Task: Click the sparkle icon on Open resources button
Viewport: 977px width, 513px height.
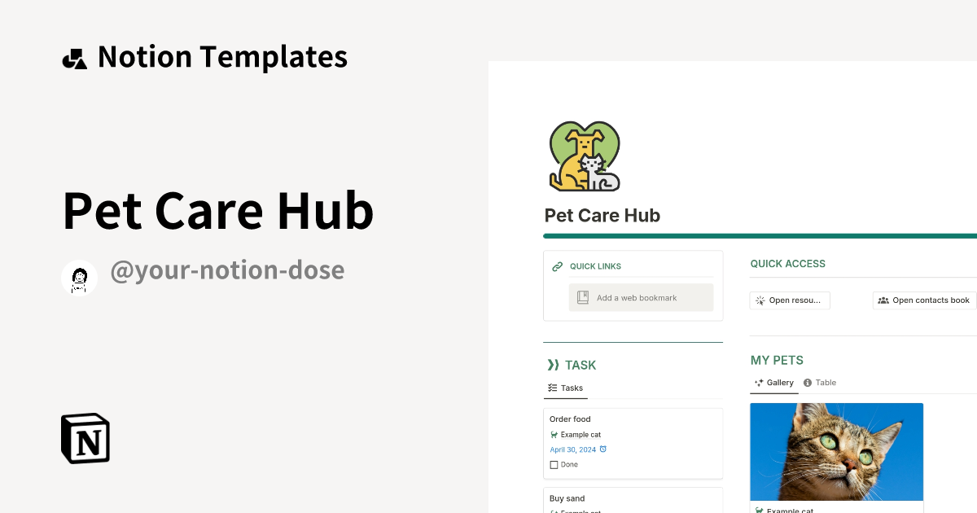Action: click(760, 300)
